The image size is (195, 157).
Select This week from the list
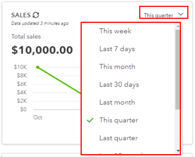pos(128,31)
